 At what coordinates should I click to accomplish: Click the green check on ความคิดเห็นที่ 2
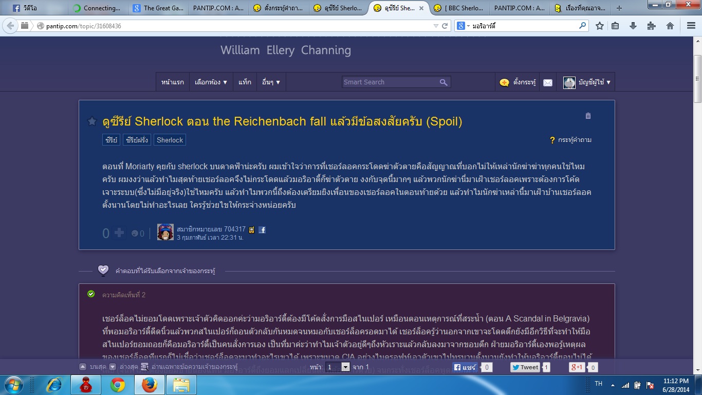pos(91,294)
